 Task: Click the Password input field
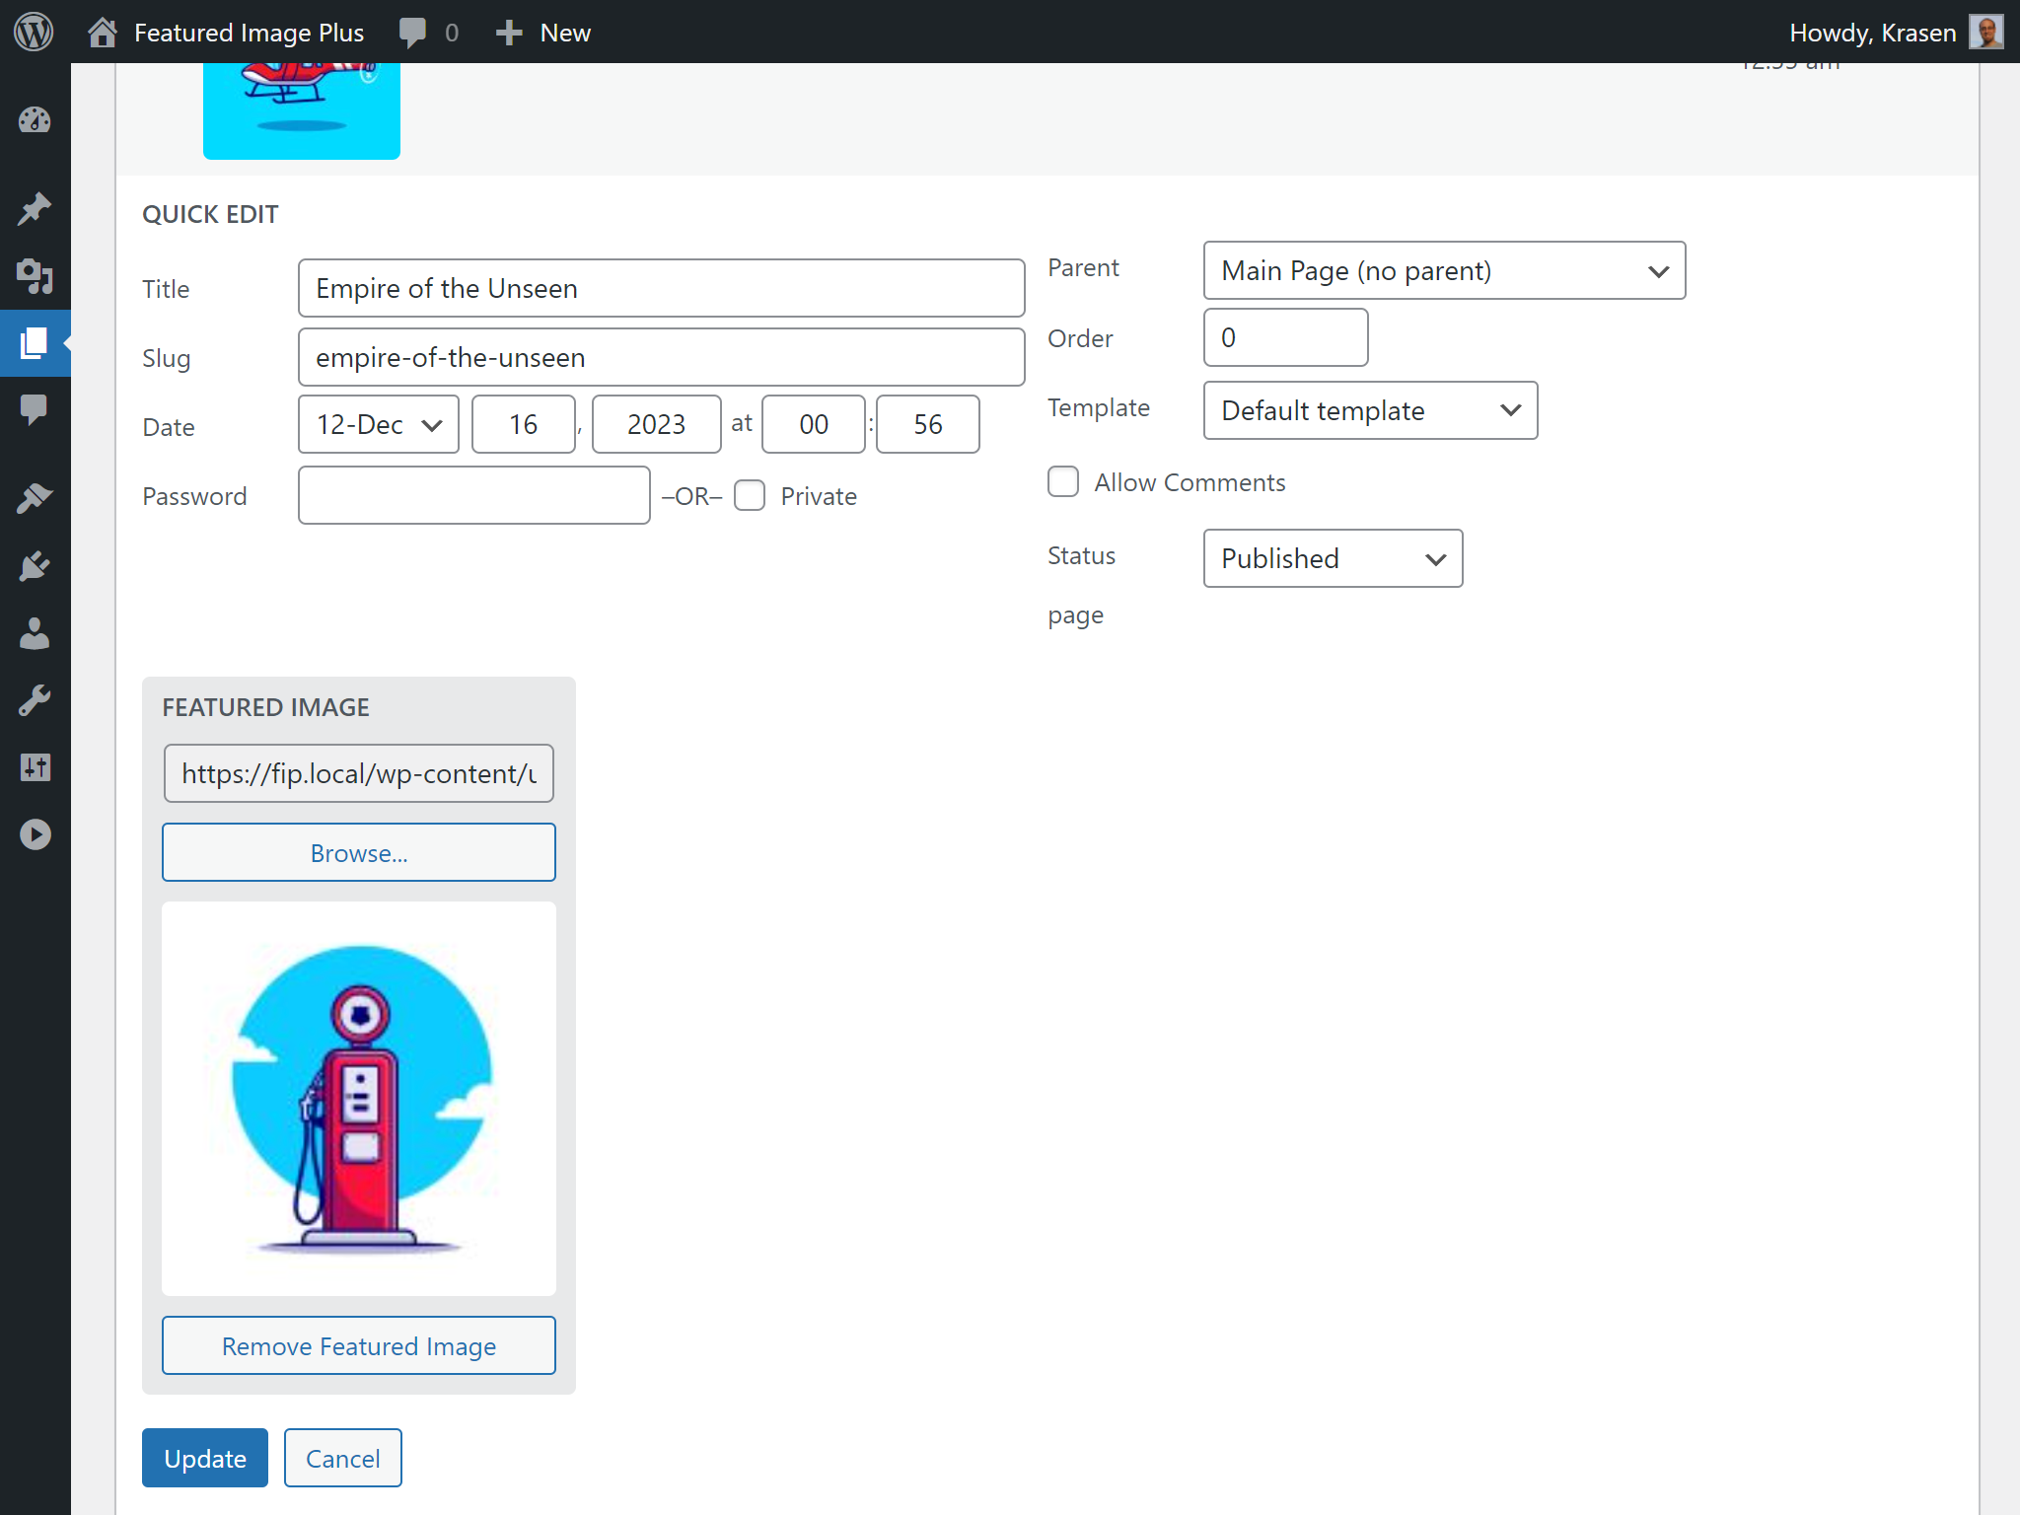click(473, 495)
